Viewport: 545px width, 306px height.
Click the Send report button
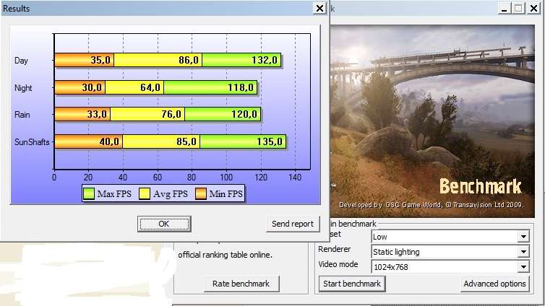click(293, 224)
